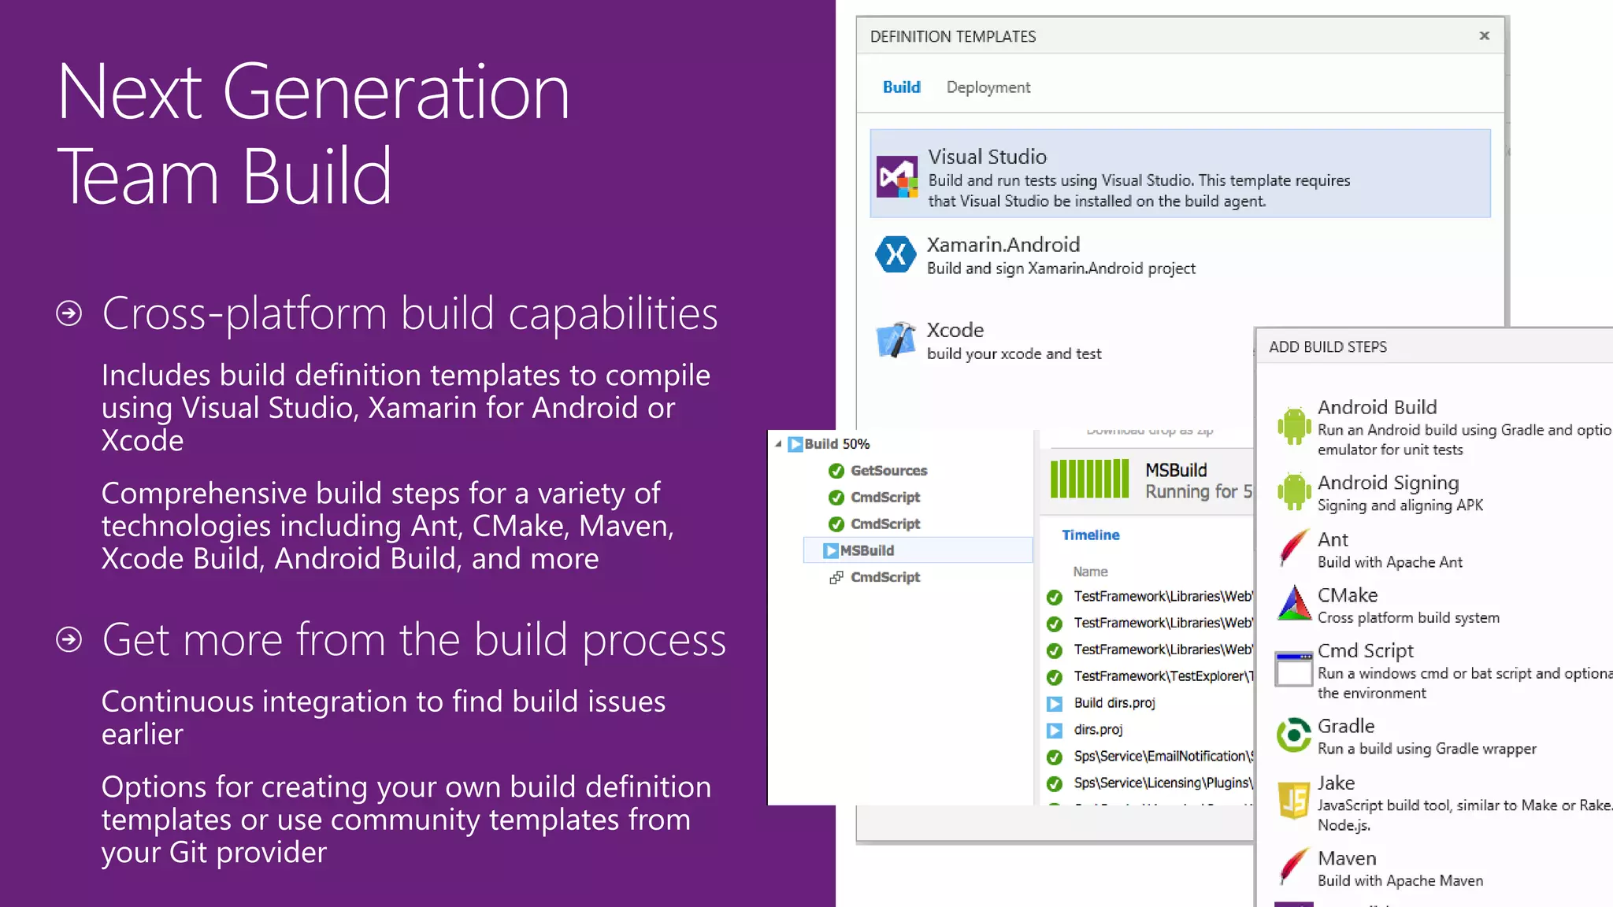Viewport: 1613px width, 907px height.
Task: Select the pending CmdScript step
Action: click(884, 577)
